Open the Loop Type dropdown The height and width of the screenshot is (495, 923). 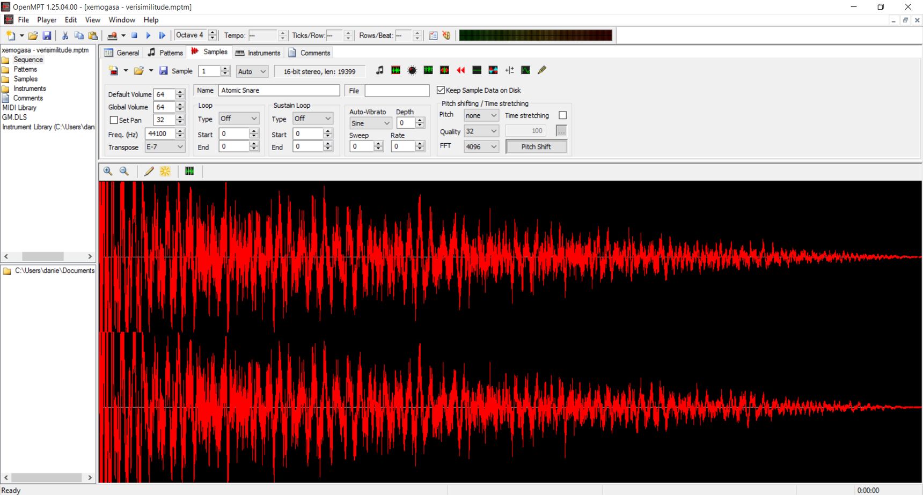(239, 119)
